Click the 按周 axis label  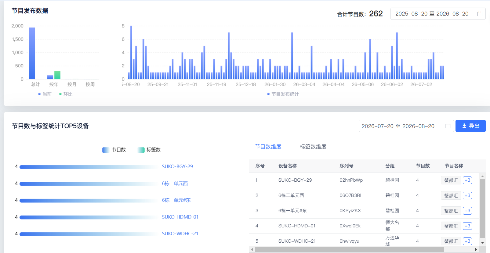(x=90, y=84)
